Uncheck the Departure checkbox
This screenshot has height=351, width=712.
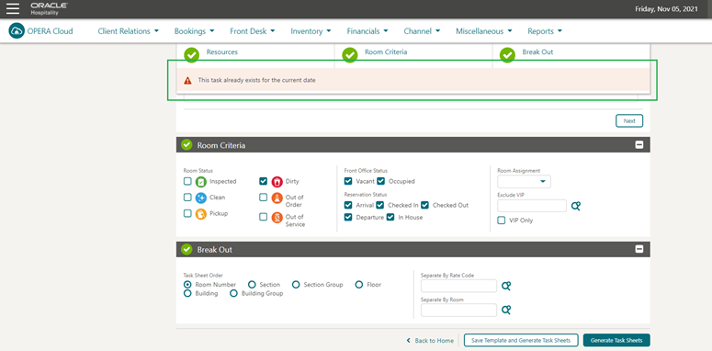coord(348,217)
